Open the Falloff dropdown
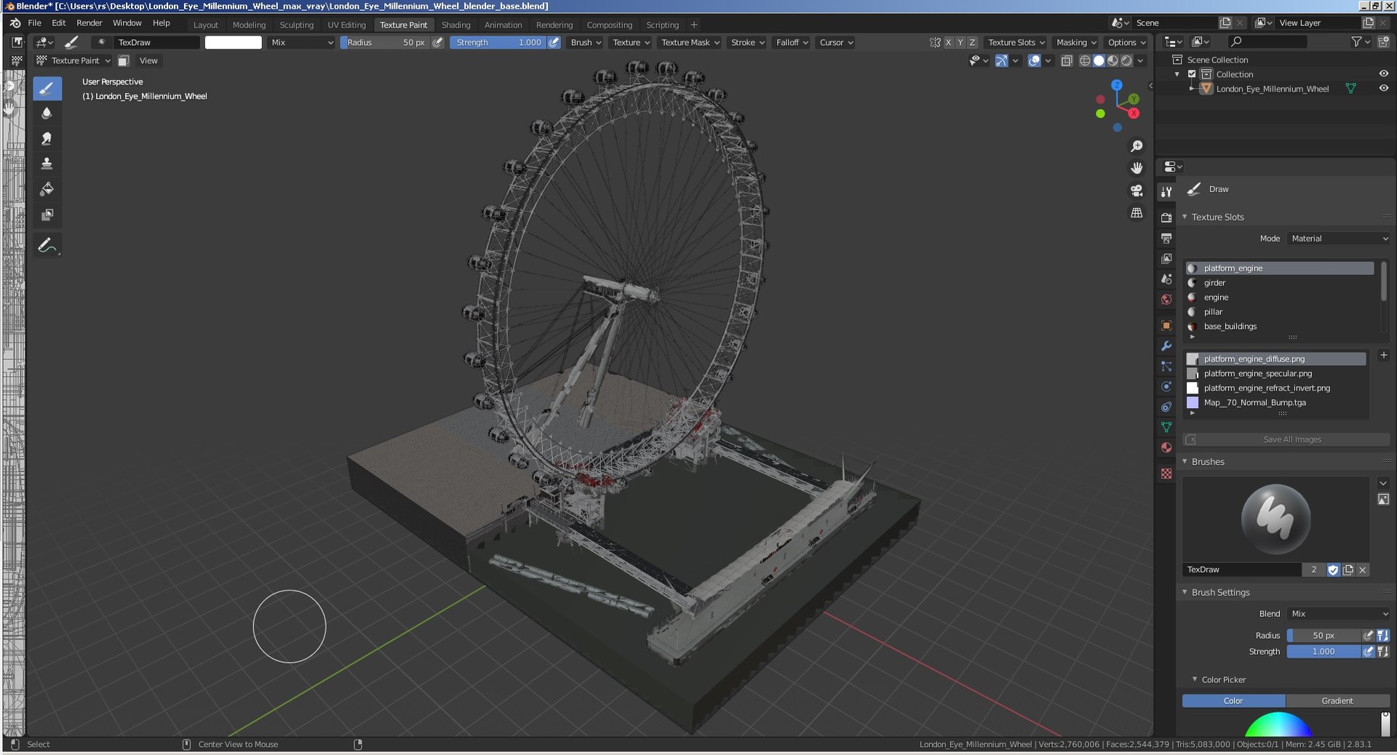 792,42
